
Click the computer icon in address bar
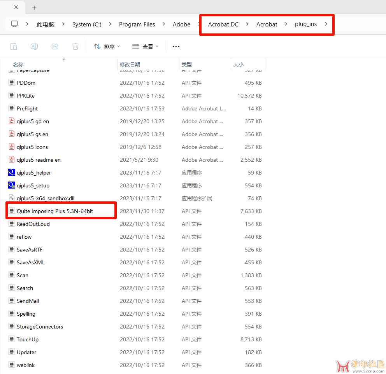(14, 24)
